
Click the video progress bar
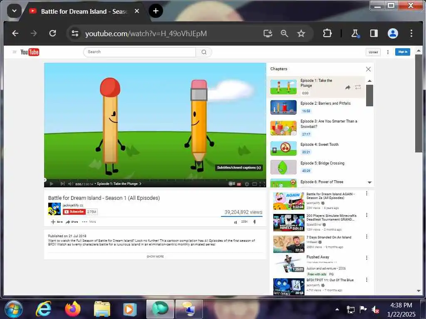pos(155,179)
